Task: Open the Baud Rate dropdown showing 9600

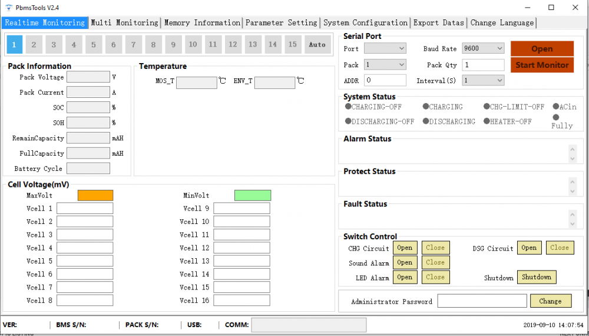Action: tap(483, 48)
